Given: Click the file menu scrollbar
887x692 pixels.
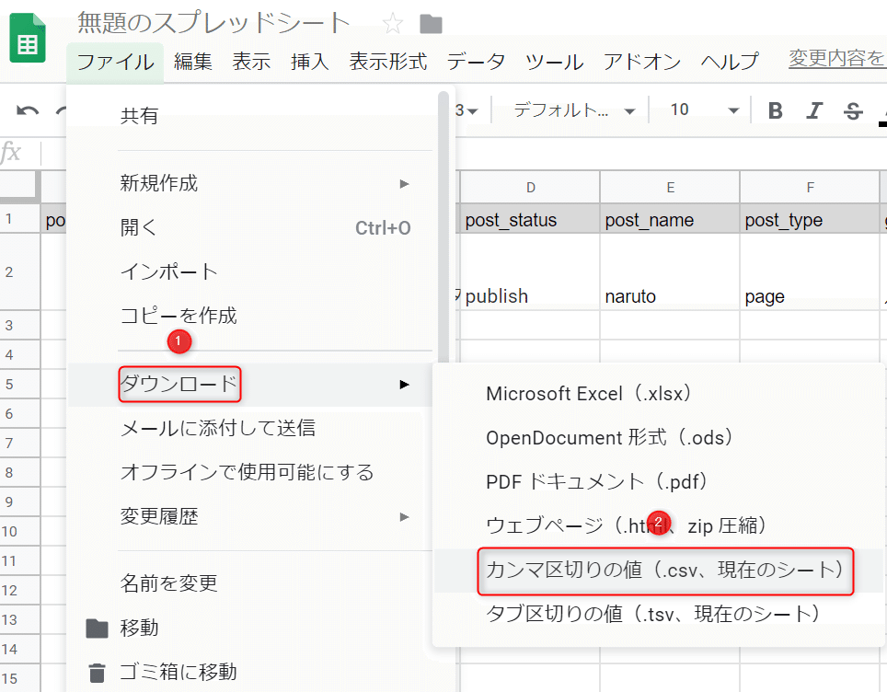Looking at the screenshot, I should point(443,226).
